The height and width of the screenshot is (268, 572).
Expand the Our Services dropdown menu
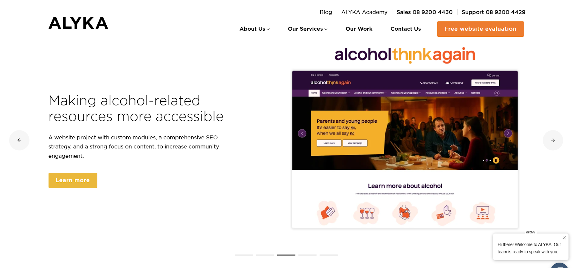[x=308, y=29]
